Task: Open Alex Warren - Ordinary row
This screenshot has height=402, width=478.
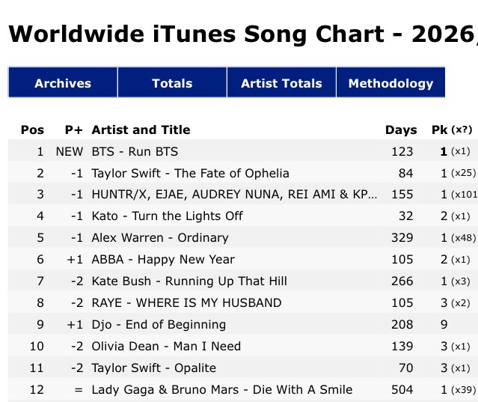Action: tap(162, 238)
